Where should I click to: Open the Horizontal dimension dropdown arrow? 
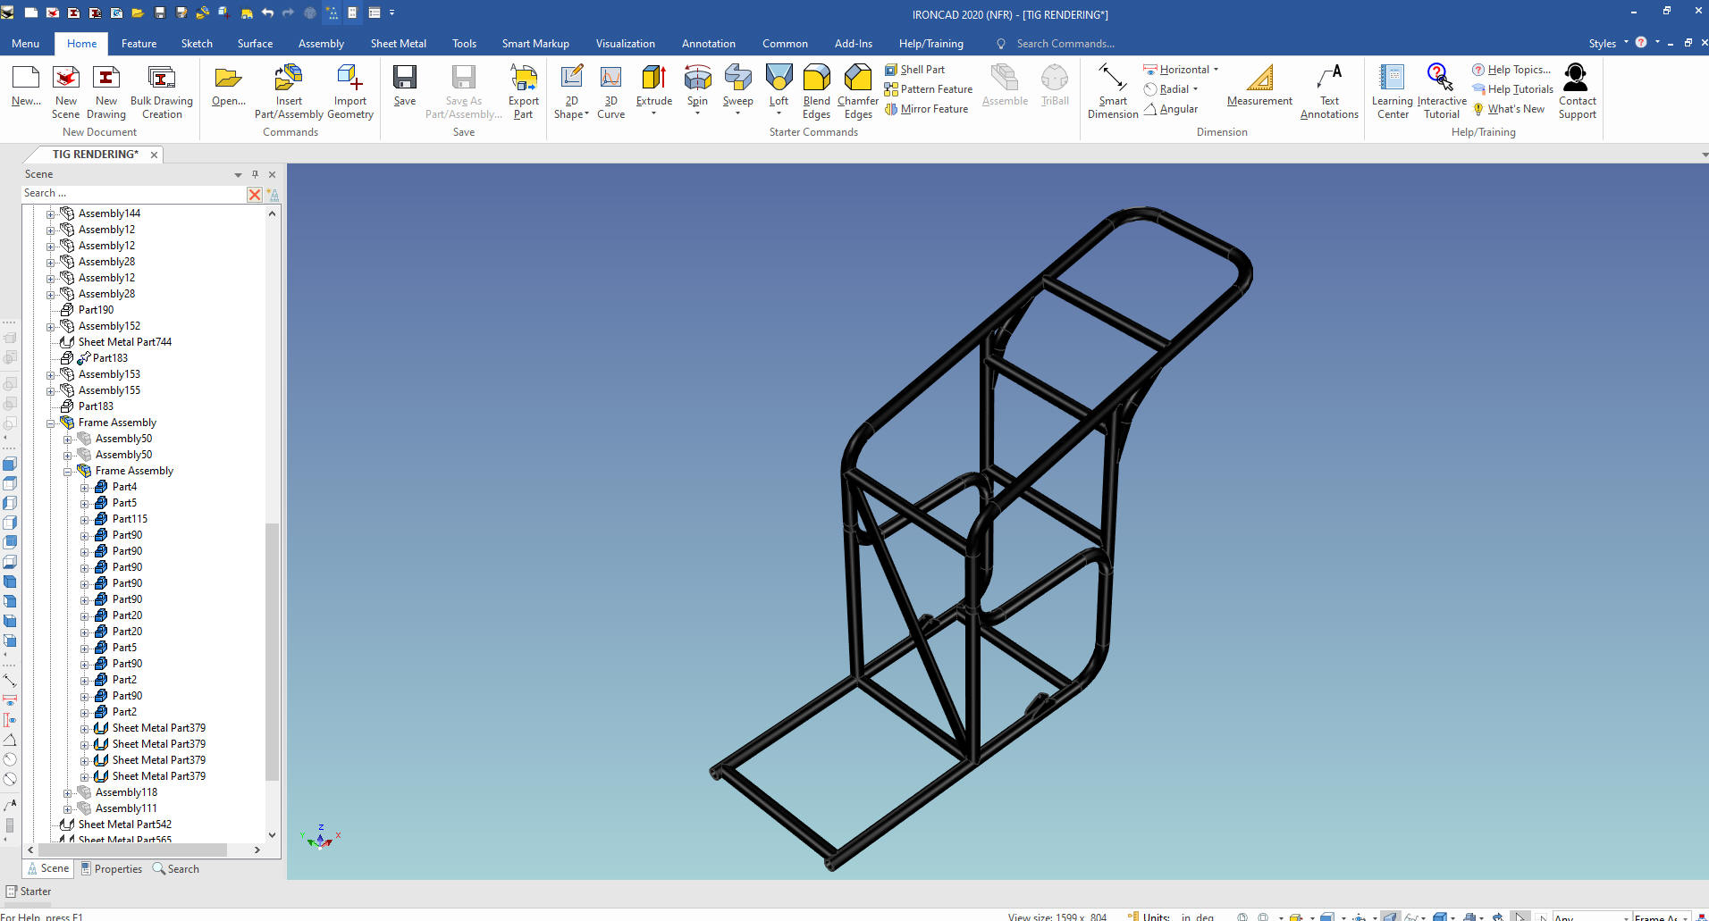coord(1216,70)
